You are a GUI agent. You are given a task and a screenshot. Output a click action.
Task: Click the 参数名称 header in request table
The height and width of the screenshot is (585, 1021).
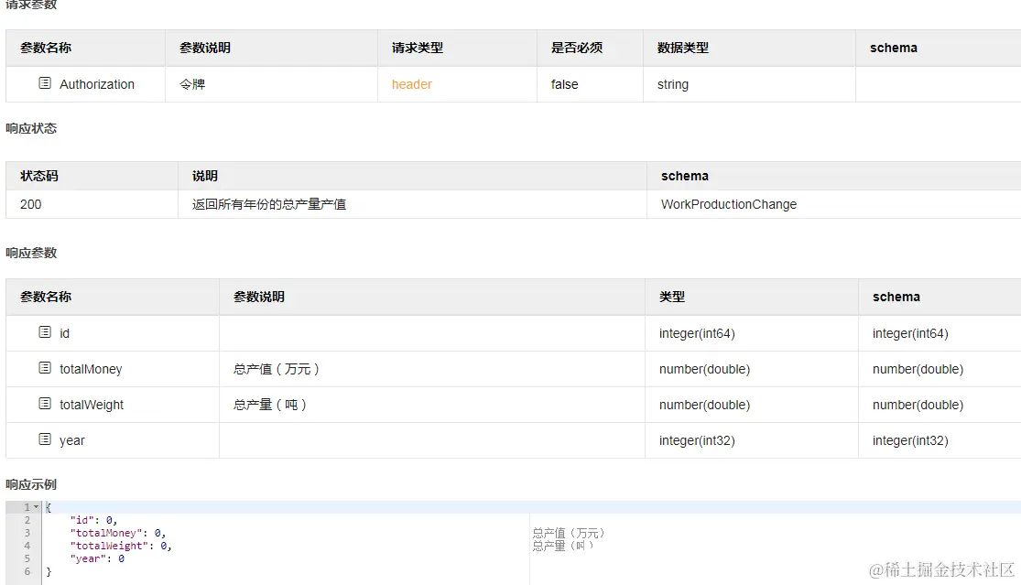click(x=46, y=48)
